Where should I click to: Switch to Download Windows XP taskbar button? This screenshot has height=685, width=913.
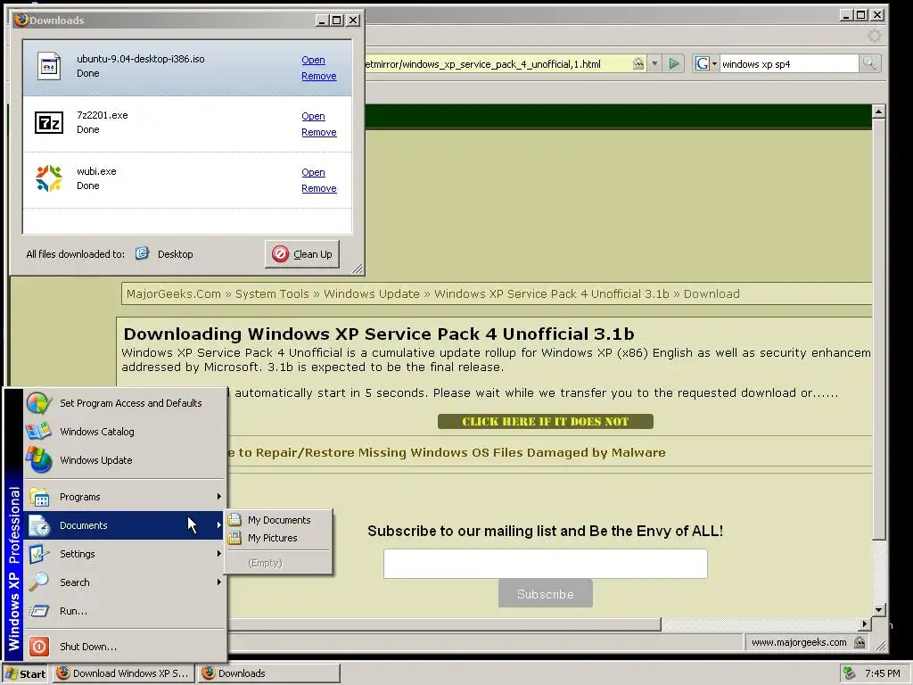pos(123,673)
